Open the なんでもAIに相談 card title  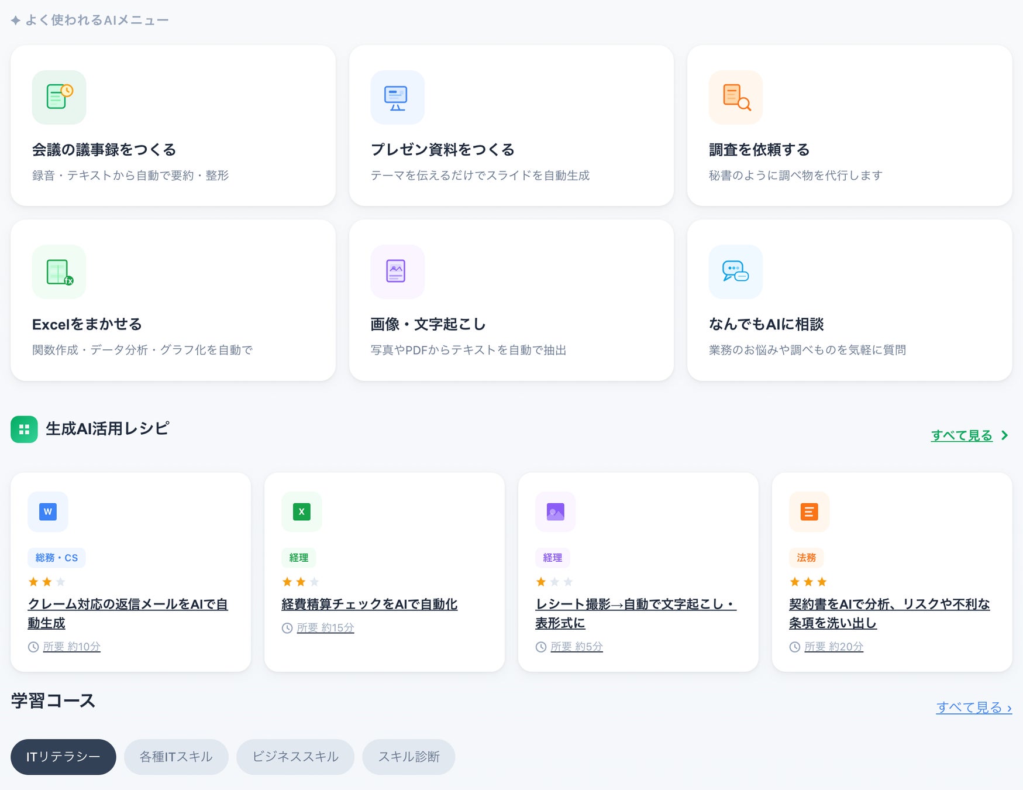tap(766, 324)
